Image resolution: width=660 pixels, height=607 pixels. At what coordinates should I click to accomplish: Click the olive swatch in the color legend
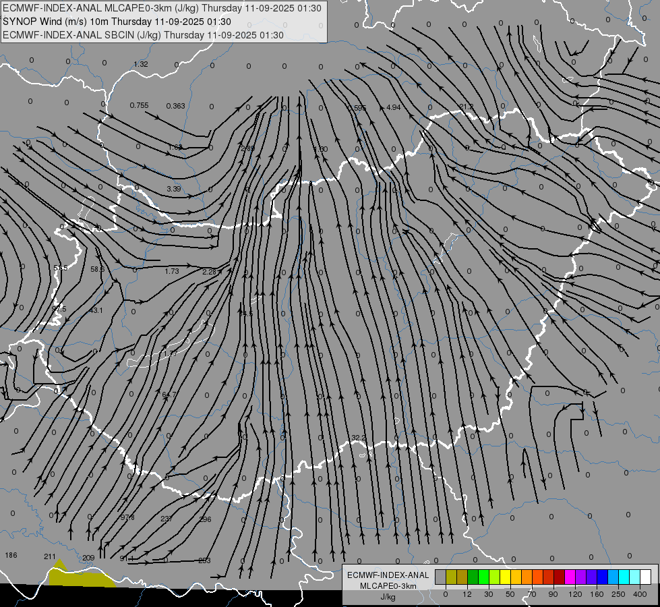(x=451, y=577)
